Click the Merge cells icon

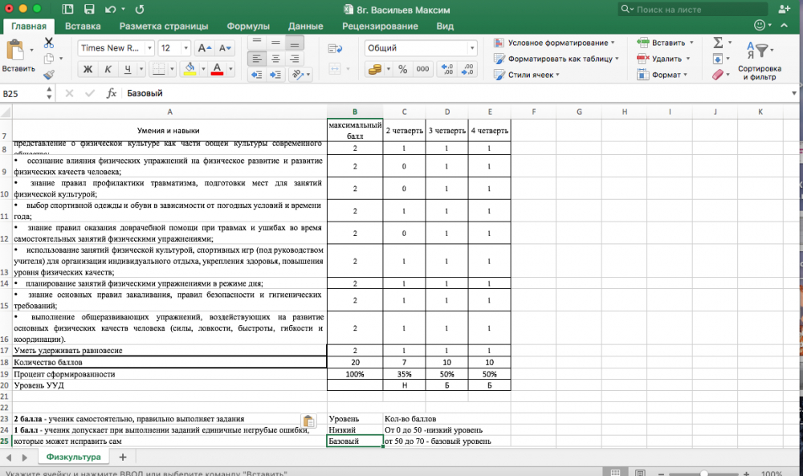coord(335,69)
